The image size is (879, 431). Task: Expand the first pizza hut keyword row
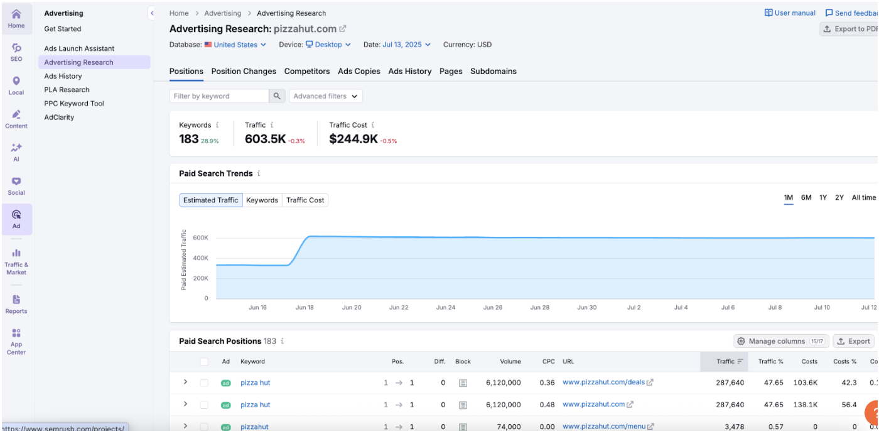tap(185, 382)
